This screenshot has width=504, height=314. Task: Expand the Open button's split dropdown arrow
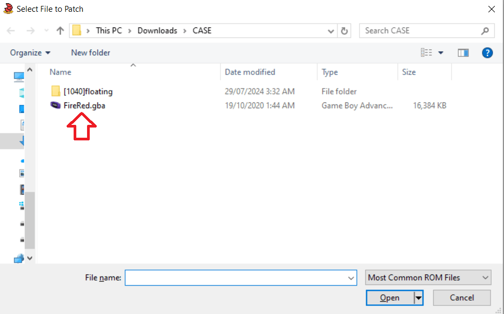418,297
